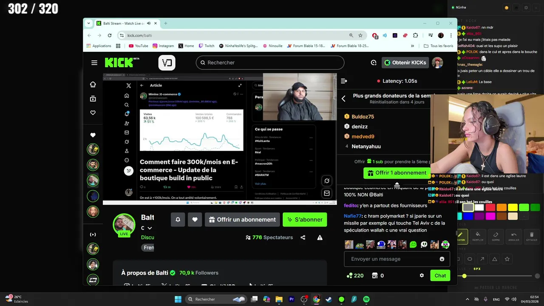
Task: Open the Instagram bookmark
Action: coord(163,46)
